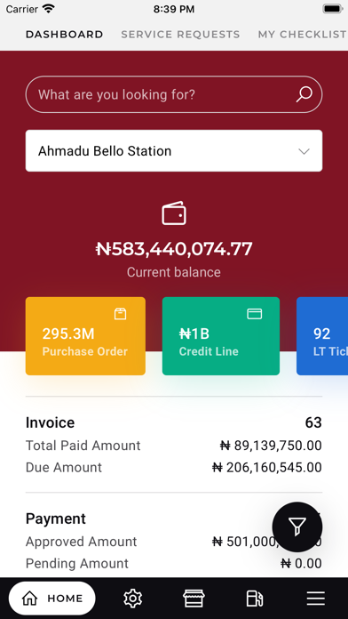Open the filter funnel floating button
This screenshot has width=348, height=619.
[297, 527]
